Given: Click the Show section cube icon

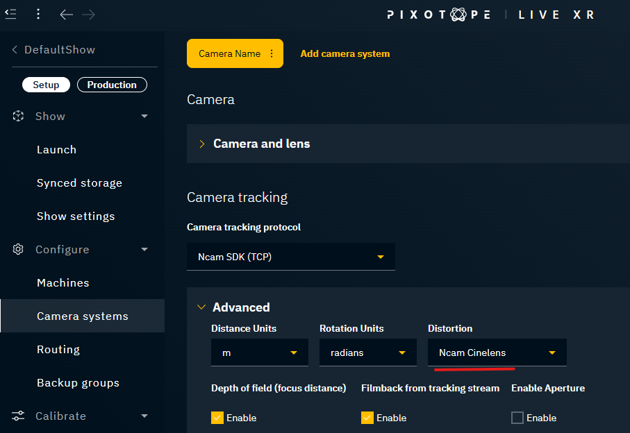Looking at the screenshot, I should (x=19, y=116).
